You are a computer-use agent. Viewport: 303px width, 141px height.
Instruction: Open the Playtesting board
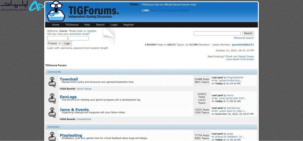(71, 135)
